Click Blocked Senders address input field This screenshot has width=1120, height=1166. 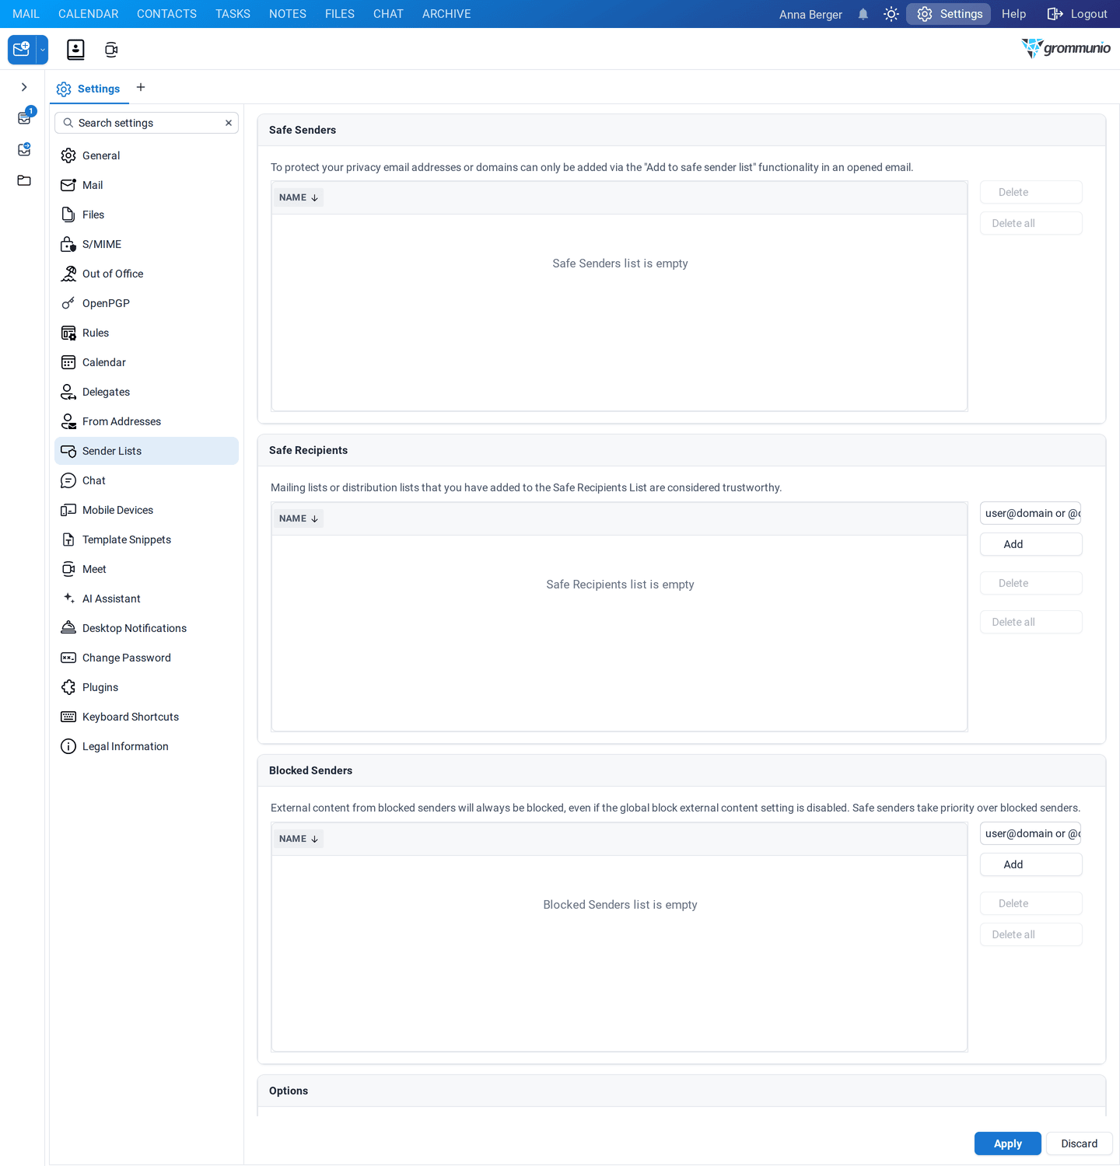(x=1031, y=833)
